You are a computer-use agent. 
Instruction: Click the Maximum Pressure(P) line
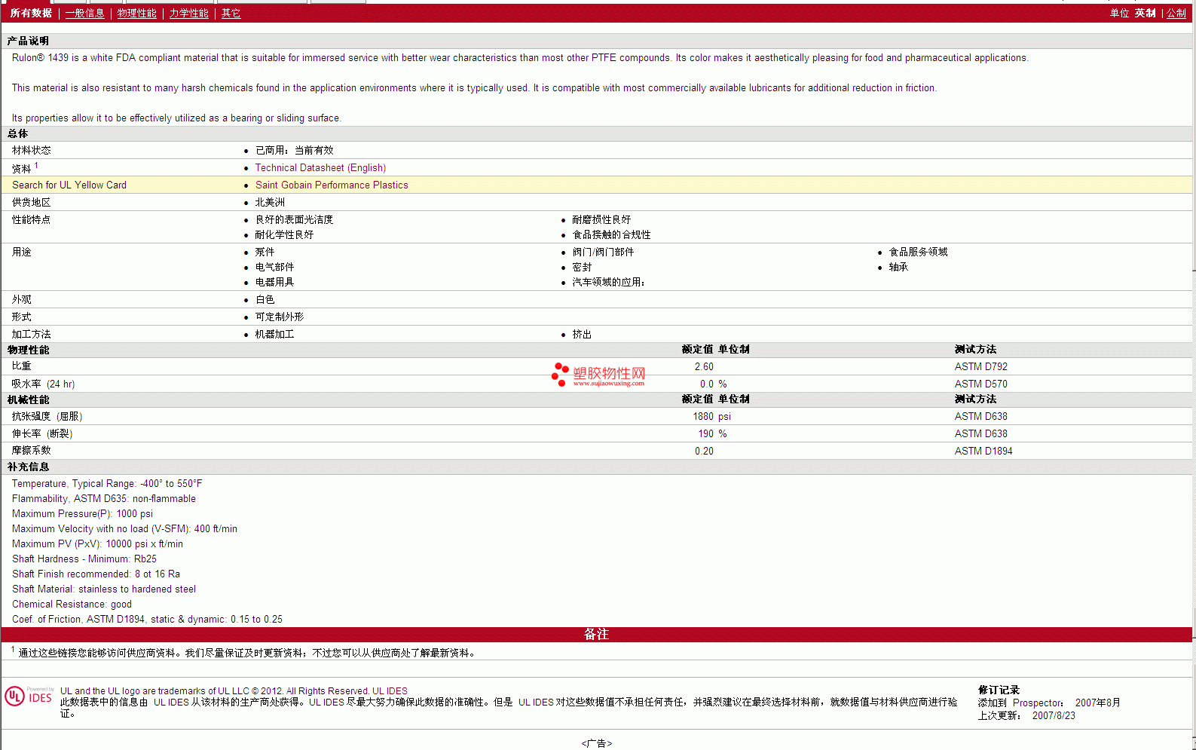(82, 513)
